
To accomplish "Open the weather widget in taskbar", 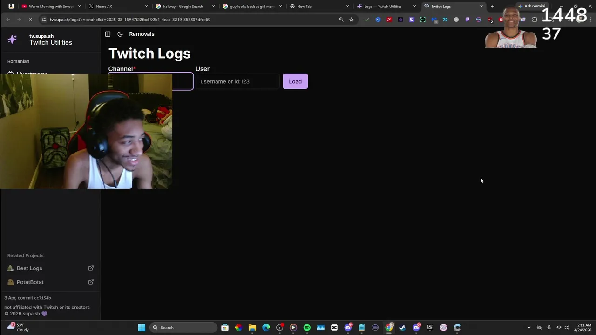I will 18,327.
